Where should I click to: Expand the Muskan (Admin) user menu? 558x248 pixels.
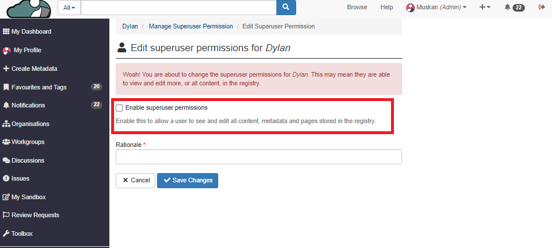[x=436, y=7]
